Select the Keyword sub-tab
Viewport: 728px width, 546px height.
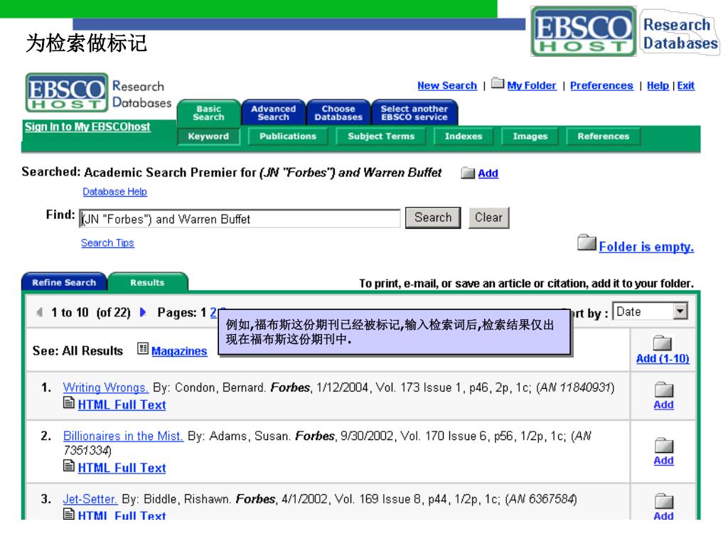coord(208,136)
